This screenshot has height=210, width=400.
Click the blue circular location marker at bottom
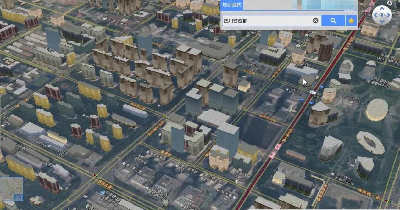pyautogui.click(x=102, y=193)
